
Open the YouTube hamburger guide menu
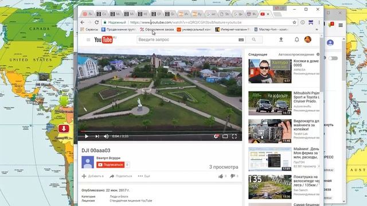click(x=88, y=39)
